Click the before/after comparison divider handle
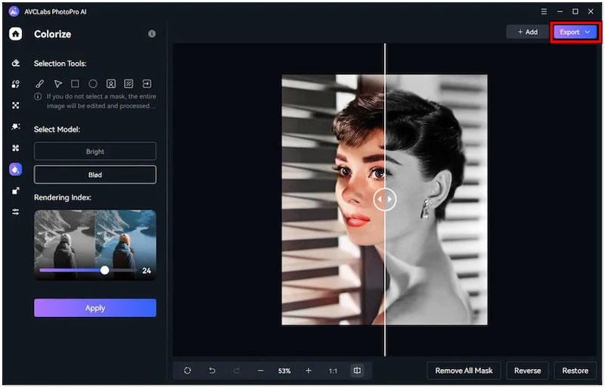605x388 pixels. tap(385, 199)
